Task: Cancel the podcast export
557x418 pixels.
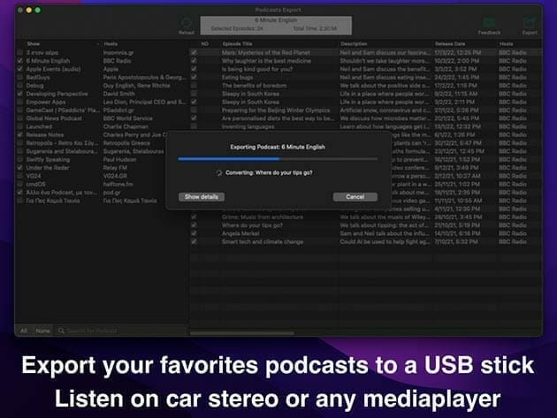Action: pyautogui.click(x=355, y=196)
